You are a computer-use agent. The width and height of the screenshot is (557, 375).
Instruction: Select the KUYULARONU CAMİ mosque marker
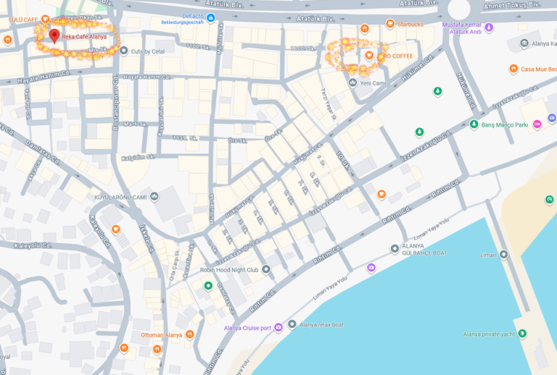point(154,196)
